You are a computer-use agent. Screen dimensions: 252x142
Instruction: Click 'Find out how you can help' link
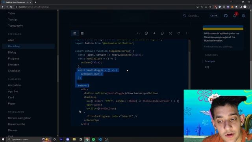pos(218,47)
